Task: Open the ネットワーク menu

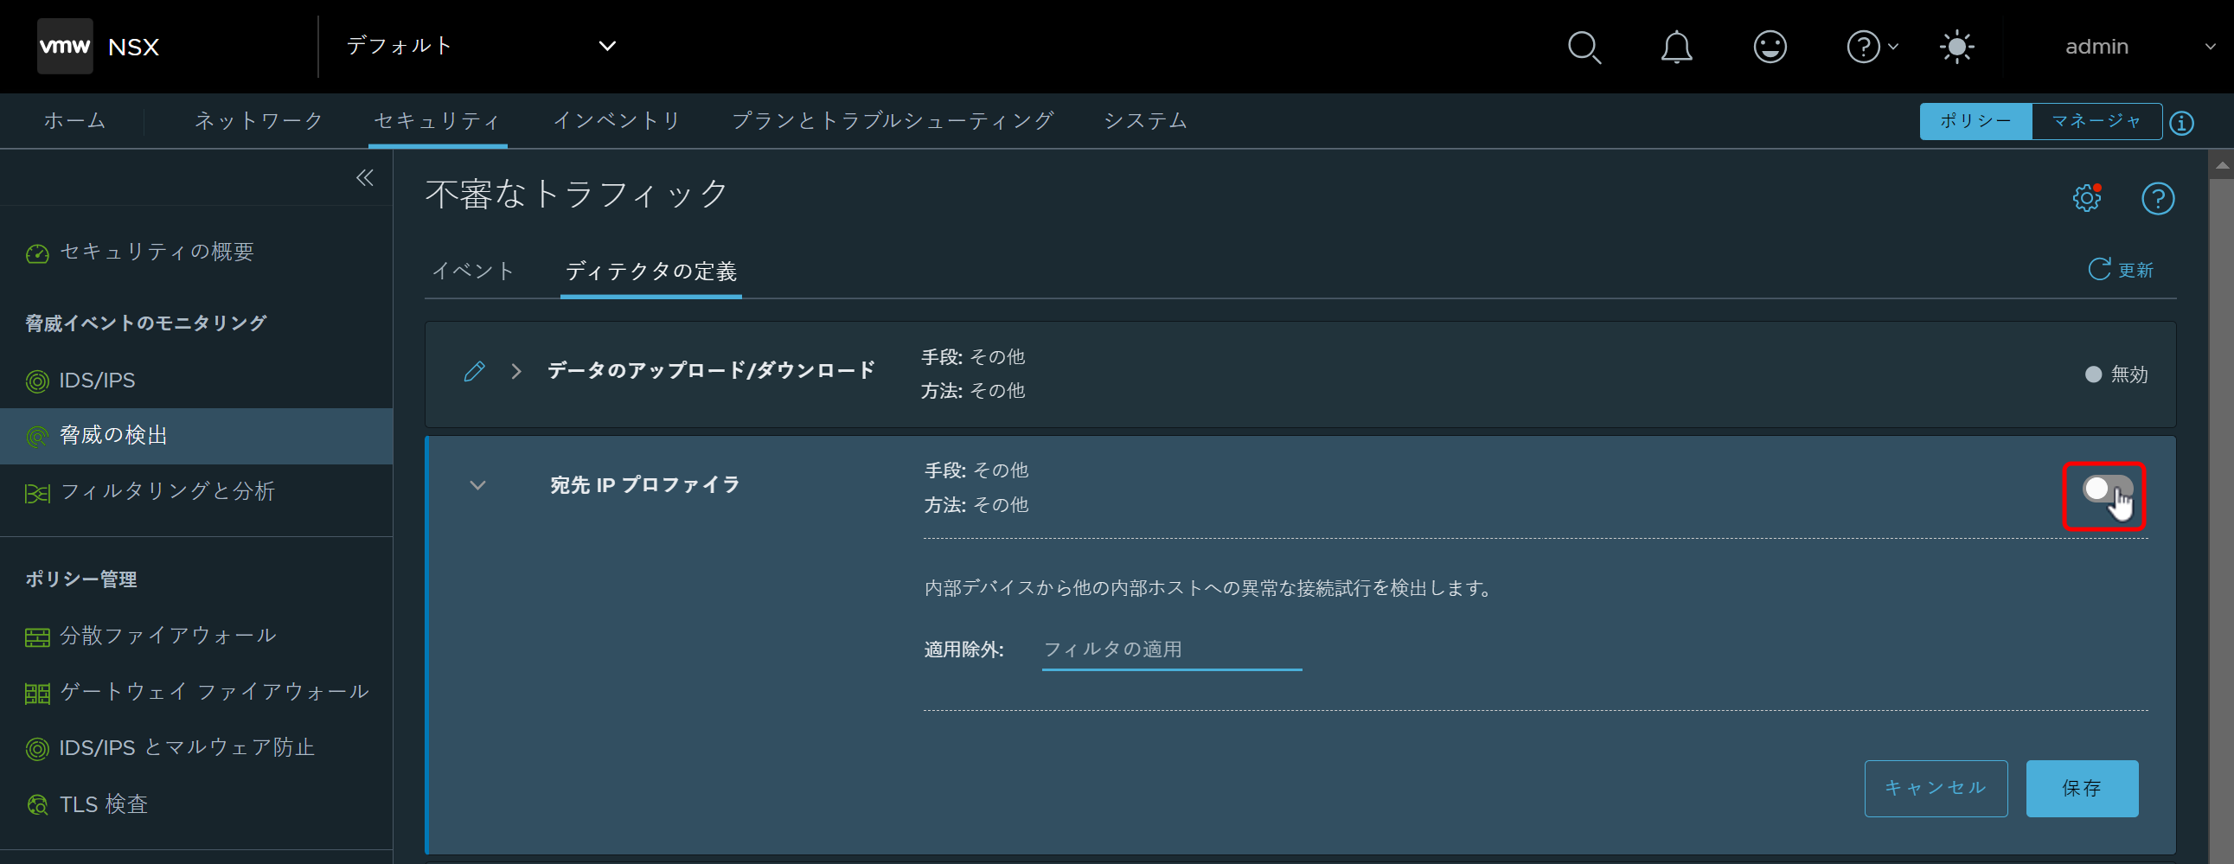Action: pyautogui.click(x=259, y=120)
